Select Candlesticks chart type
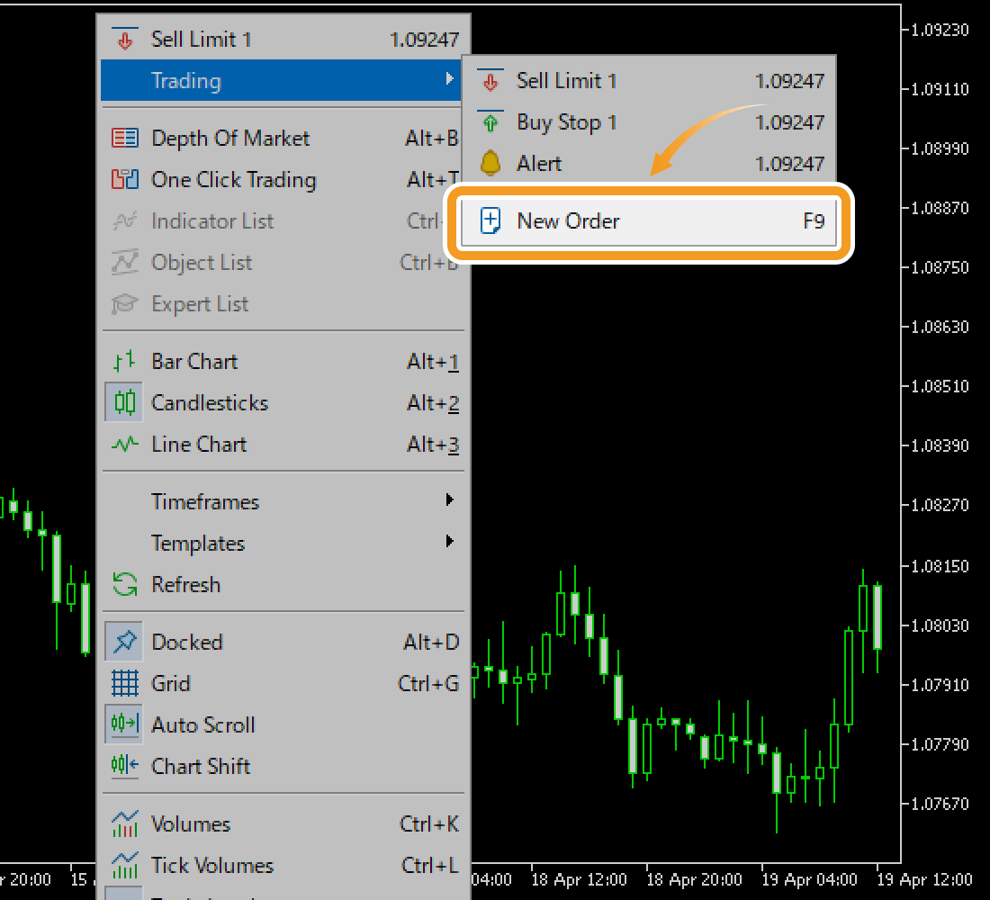Viewport: 990px width, 900px height. click(210, 403)
